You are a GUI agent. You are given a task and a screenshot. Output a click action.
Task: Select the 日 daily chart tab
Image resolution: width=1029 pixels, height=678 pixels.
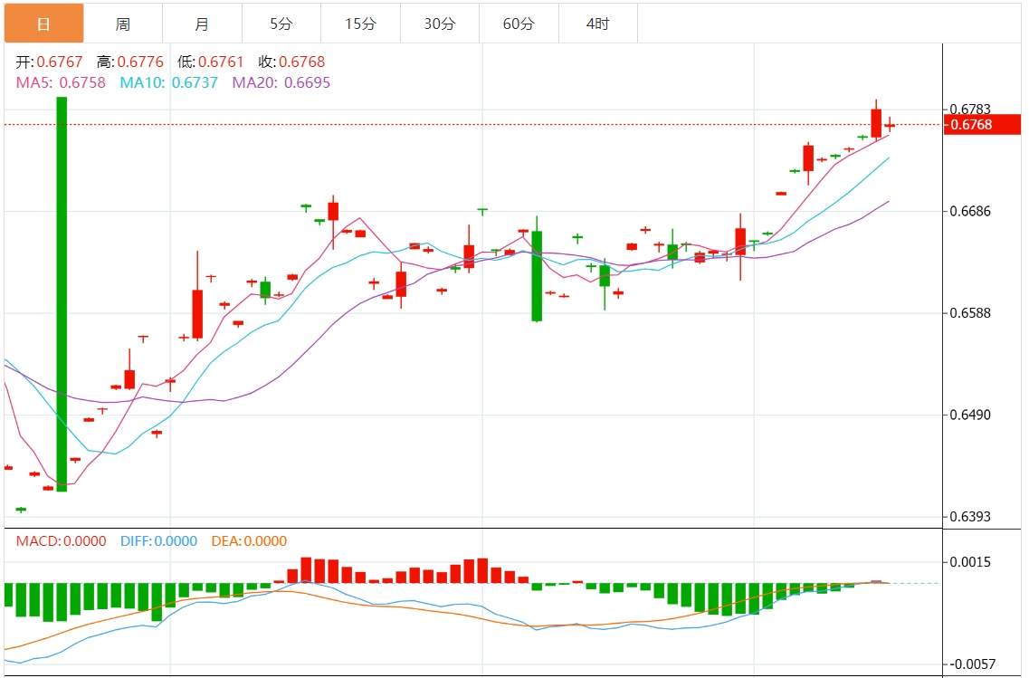click(x=44, y=24)
